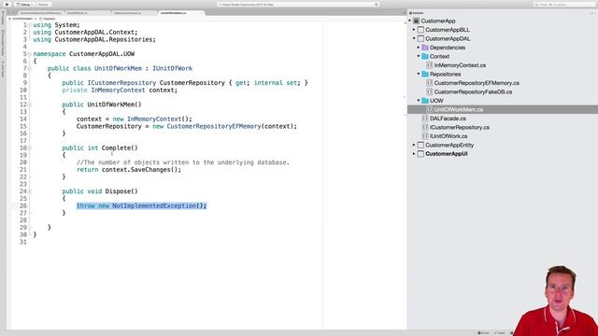
Task: Open IUnitOfWork.cs from the solution tree
Action: coord(448,136)
